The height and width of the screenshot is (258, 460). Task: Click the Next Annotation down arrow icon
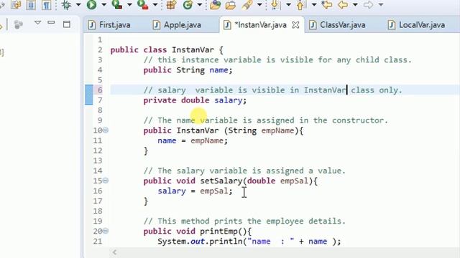tap(275, 5)
